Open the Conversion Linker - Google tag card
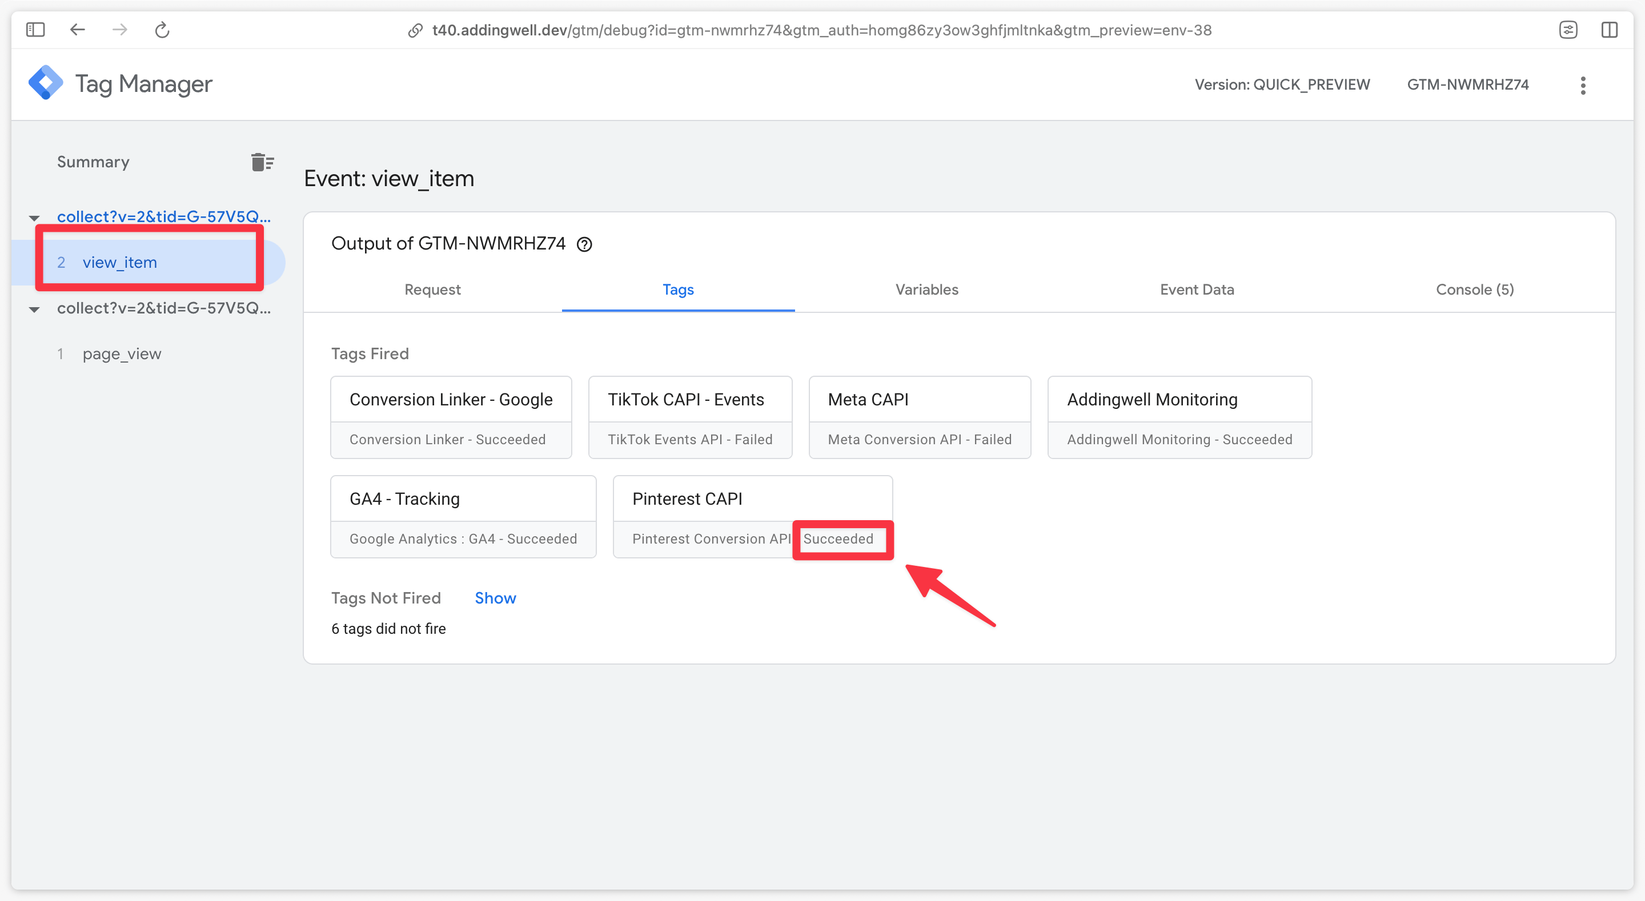1645x901 pixels. (451, 417)
